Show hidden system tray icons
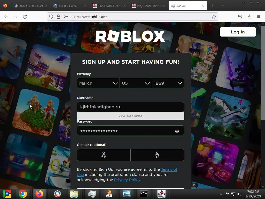Image resolution: width=265 pixels, height=199 pixels. (x=220, y=194)
